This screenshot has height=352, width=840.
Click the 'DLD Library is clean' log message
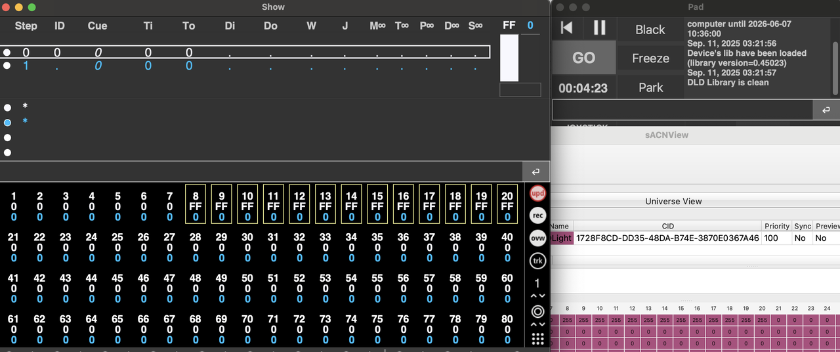tap(728, 82)
